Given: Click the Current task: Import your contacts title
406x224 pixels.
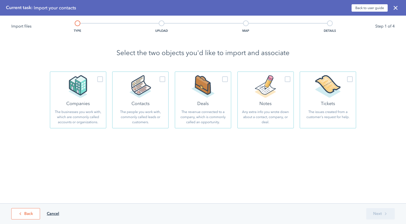Looking at the screenshot, I should click(x=41, y=8).
